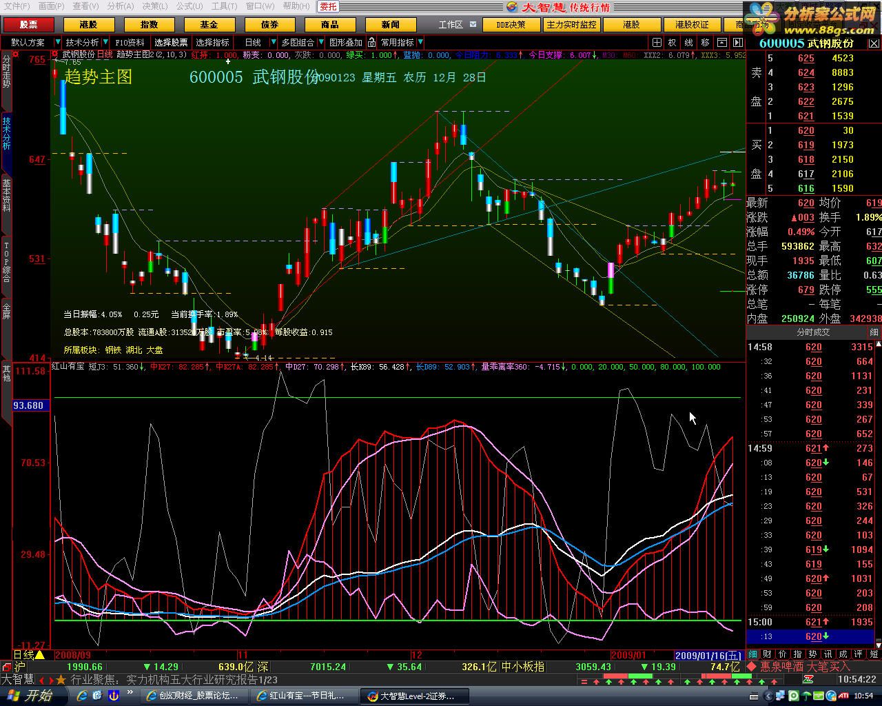Click the 工作区 workspace envelope icon
This screenshot has height=706, width=882.
pos(473,24)
